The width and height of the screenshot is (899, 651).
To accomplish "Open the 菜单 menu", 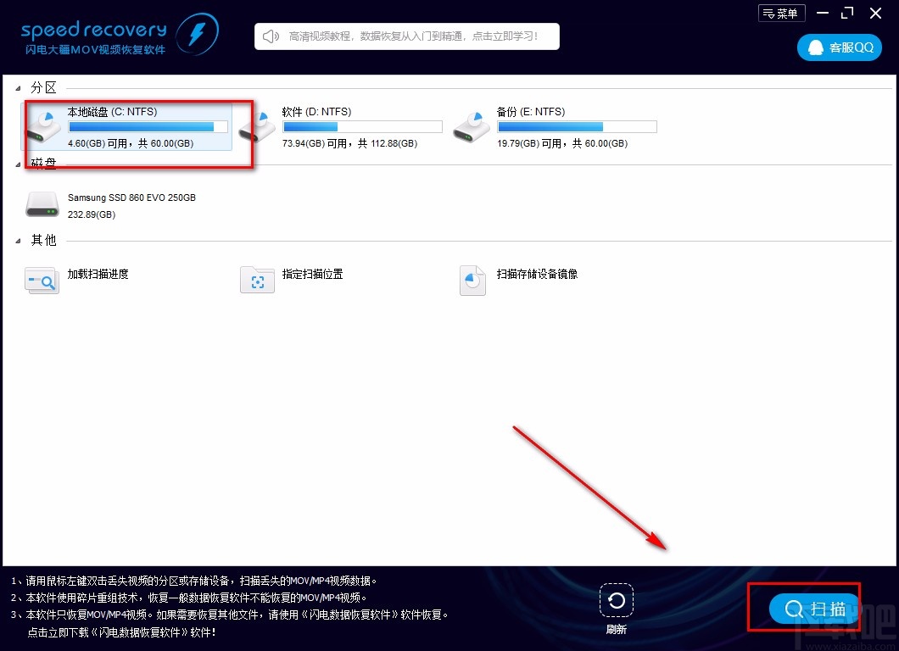I will 779,14.
